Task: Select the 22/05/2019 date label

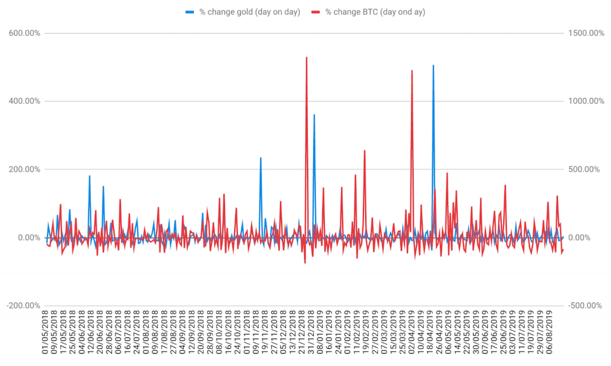Action: 467,332
